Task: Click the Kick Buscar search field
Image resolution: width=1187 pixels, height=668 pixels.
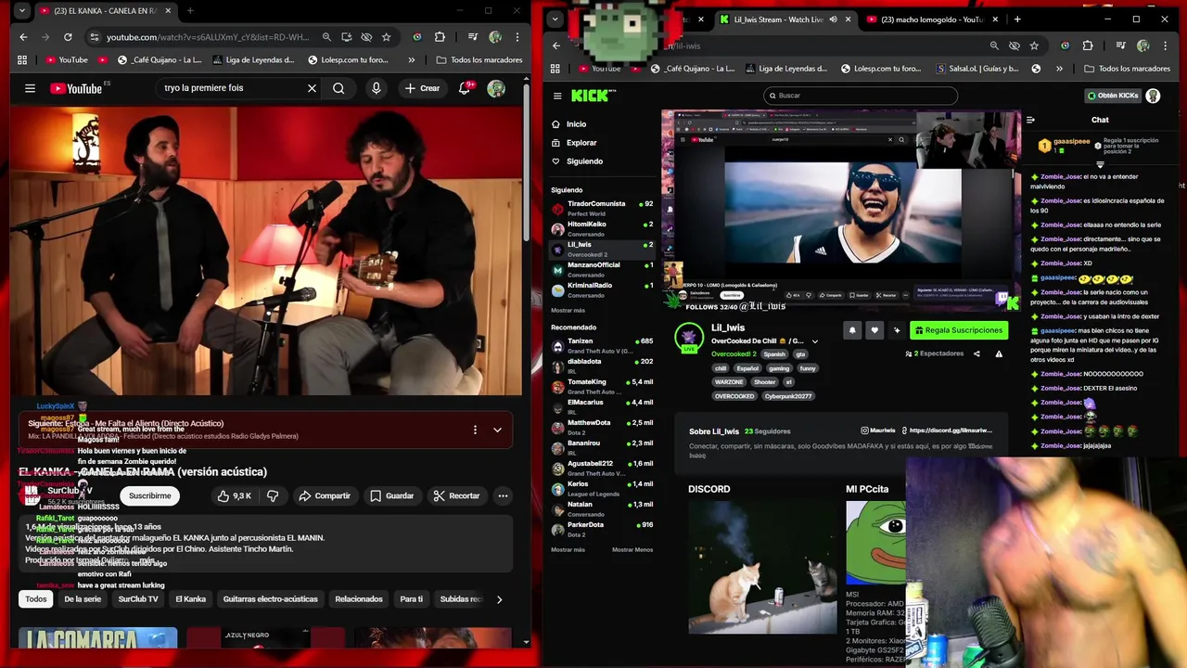Action: click(861, 96)
